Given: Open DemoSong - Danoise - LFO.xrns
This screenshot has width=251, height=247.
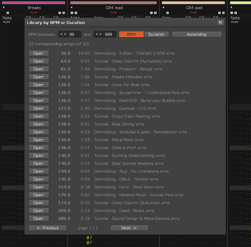Looking at the screenshot, I should click(39, 108).
